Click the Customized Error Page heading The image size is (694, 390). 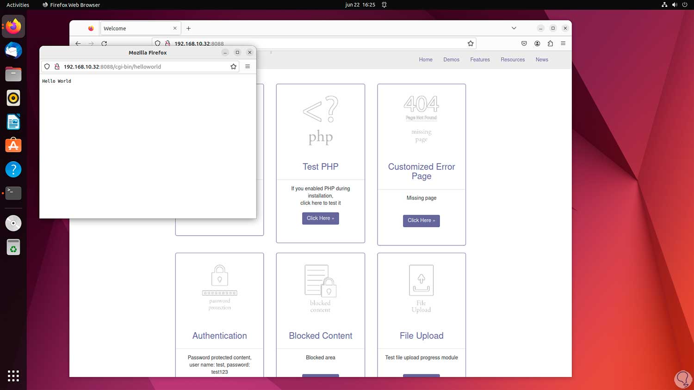pyautogui.click(x=421, y=171)
